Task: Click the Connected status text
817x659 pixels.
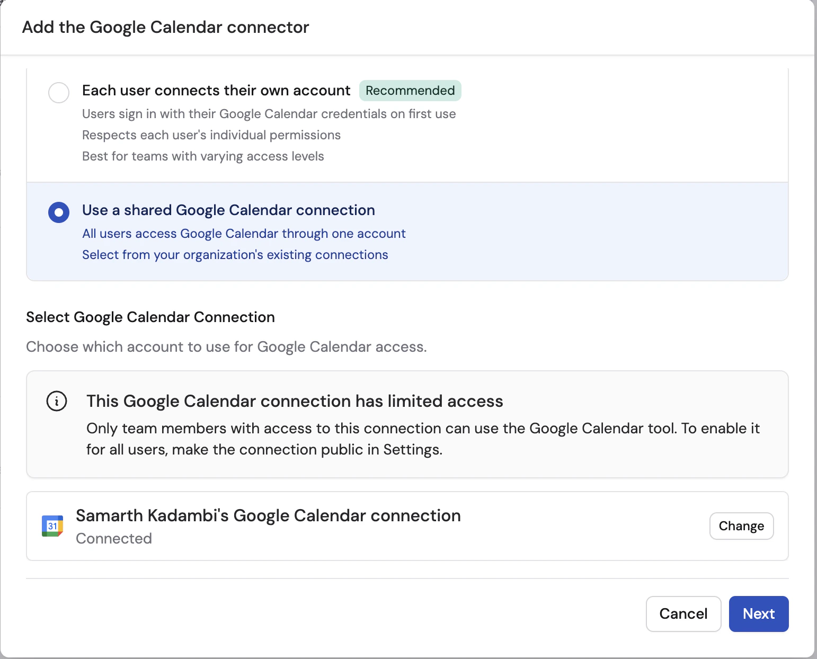Action: 114,538
